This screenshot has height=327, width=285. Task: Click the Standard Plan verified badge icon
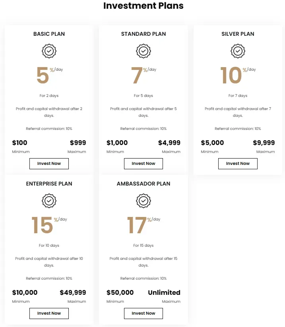click(143, 51)
